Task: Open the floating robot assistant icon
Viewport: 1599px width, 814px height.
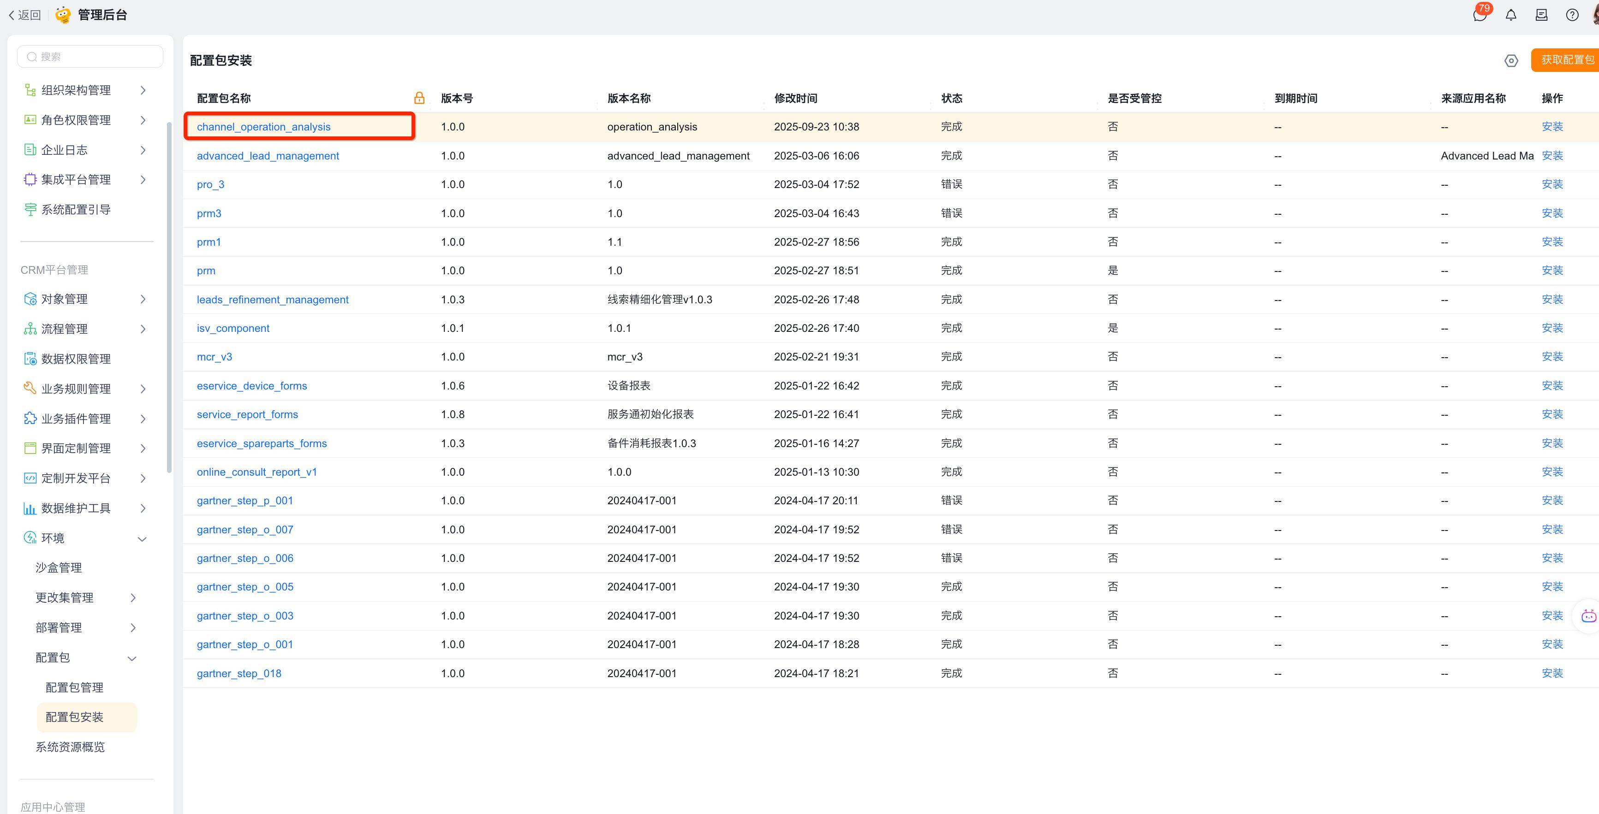Action: coord(1588,616)
